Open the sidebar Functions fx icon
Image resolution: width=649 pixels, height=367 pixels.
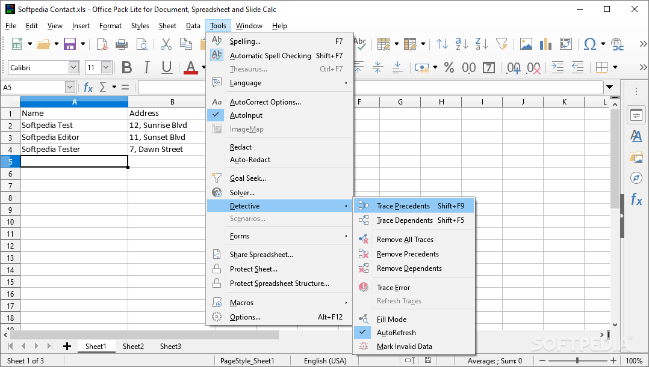[636, 200]
